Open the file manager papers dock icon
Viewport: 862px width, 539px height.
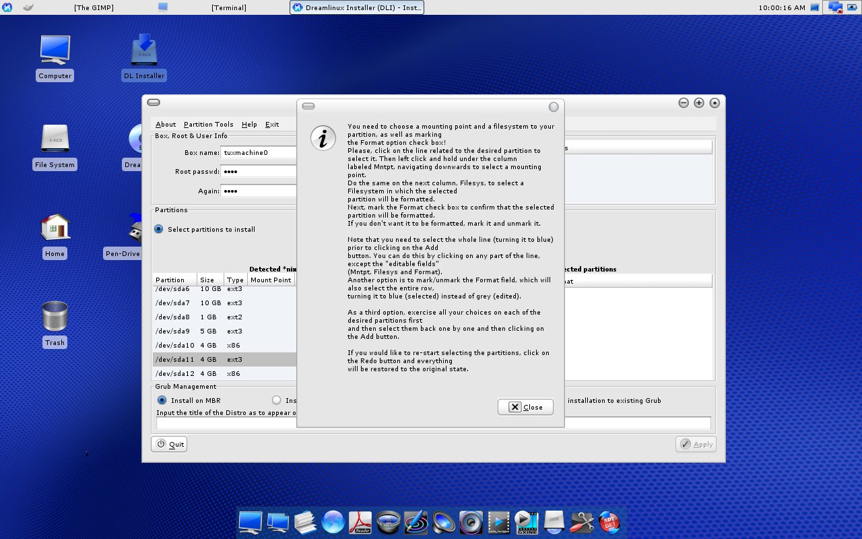pyautogui.click(x=306, y=522)
